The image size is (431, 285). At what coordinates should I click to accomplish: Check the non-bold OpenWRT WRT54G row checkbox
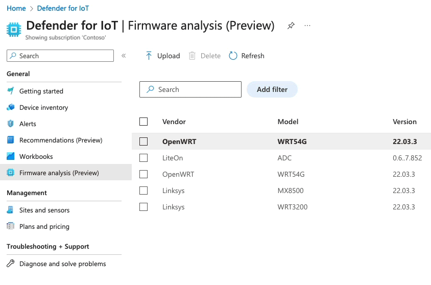tap(143, 174)
